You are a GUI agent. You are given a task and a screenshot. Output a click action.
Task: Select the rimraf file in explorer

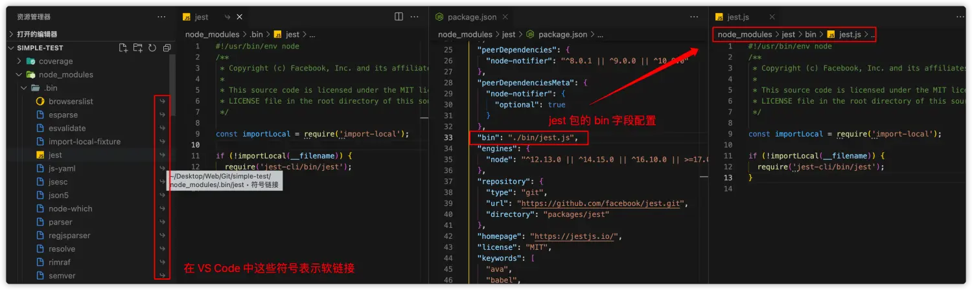pyautogui.click(x=60, y=262)
